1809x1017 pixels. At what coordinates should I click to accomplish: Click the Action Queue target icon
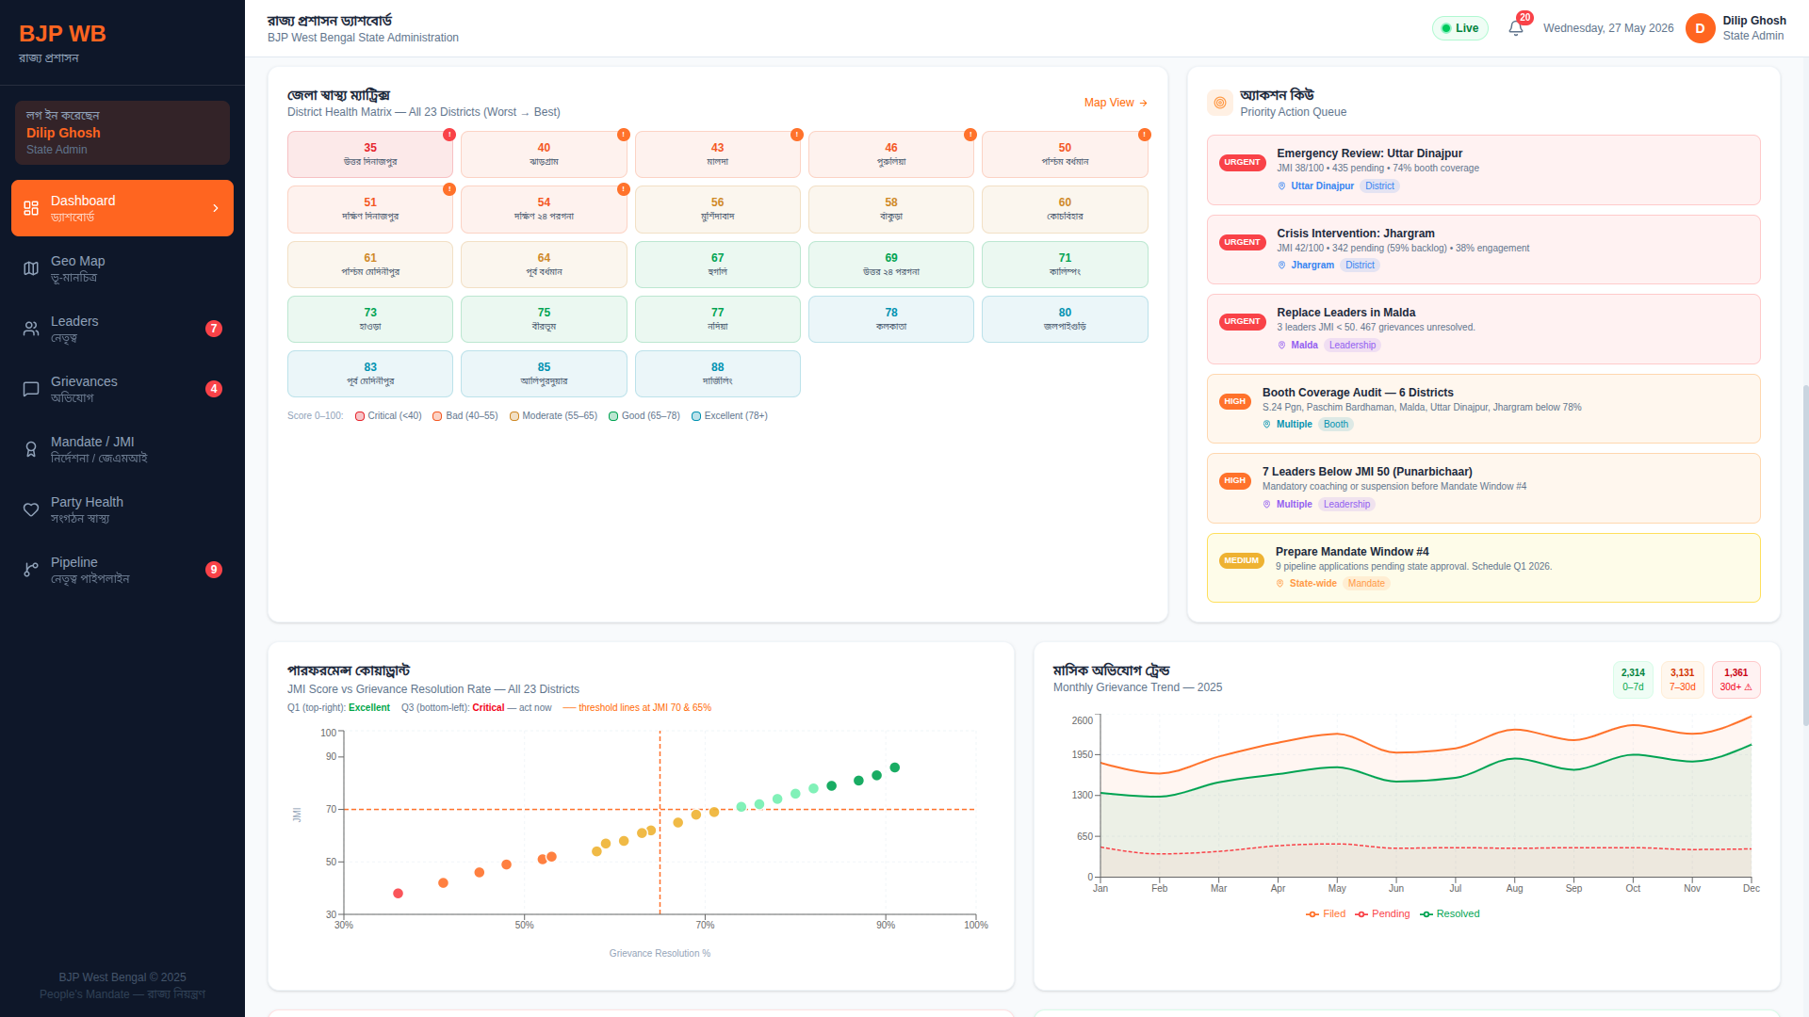(x=1220, y=103)
